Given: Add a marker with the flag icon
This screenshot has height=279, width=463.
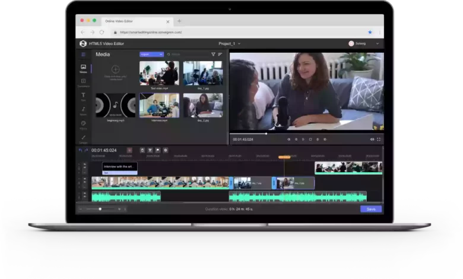Looking at the screenshot, I should [158, 150].
